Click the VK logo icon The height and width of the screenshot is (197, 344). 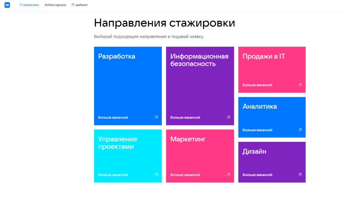coord(7,5)
